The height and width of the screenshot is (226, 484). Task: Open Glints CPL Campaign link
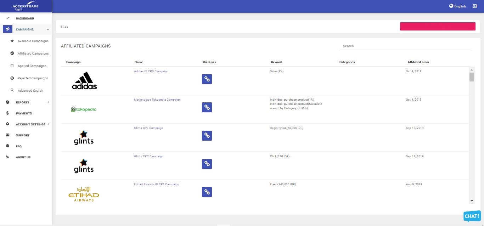coord(148,128)
